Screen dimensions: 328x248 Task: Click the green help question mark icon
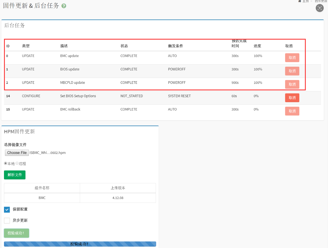point(64,6)
